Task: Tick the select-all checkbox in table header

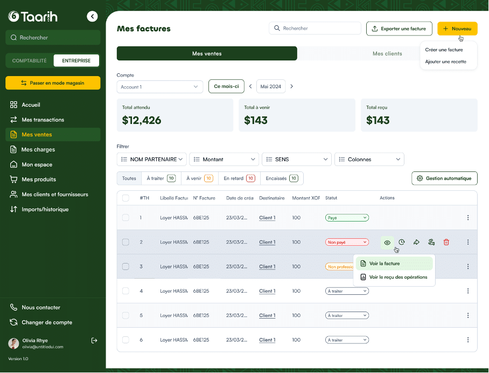Action: (x=125, y=198)
